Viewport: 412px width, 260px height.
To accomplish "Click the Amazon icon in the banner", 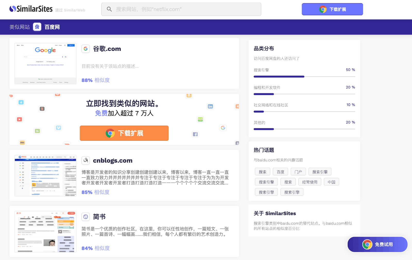I will (189, 95).
